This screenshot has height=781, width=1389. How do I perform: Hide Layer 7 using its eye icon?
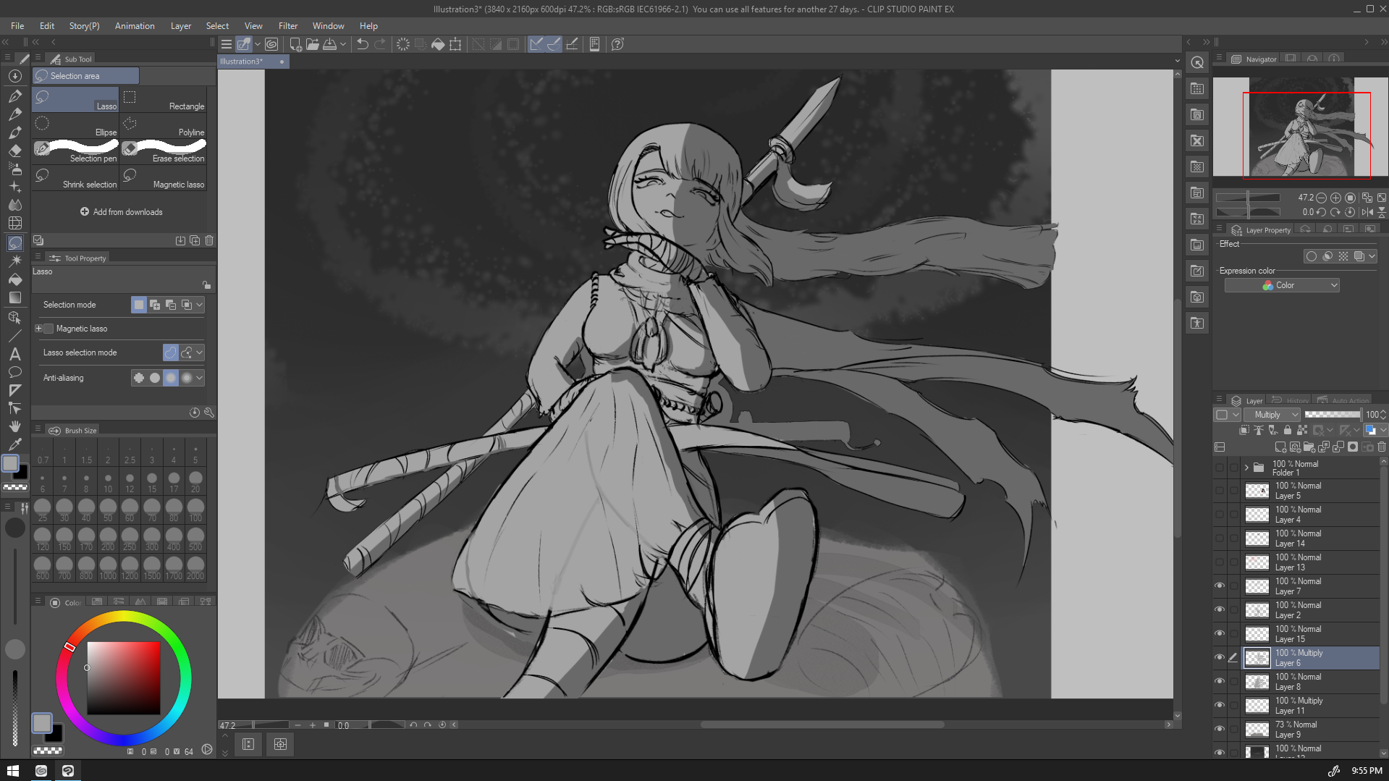point(1220,586)
